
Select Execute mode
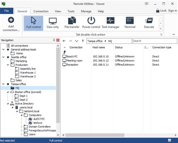pos(149,23)
